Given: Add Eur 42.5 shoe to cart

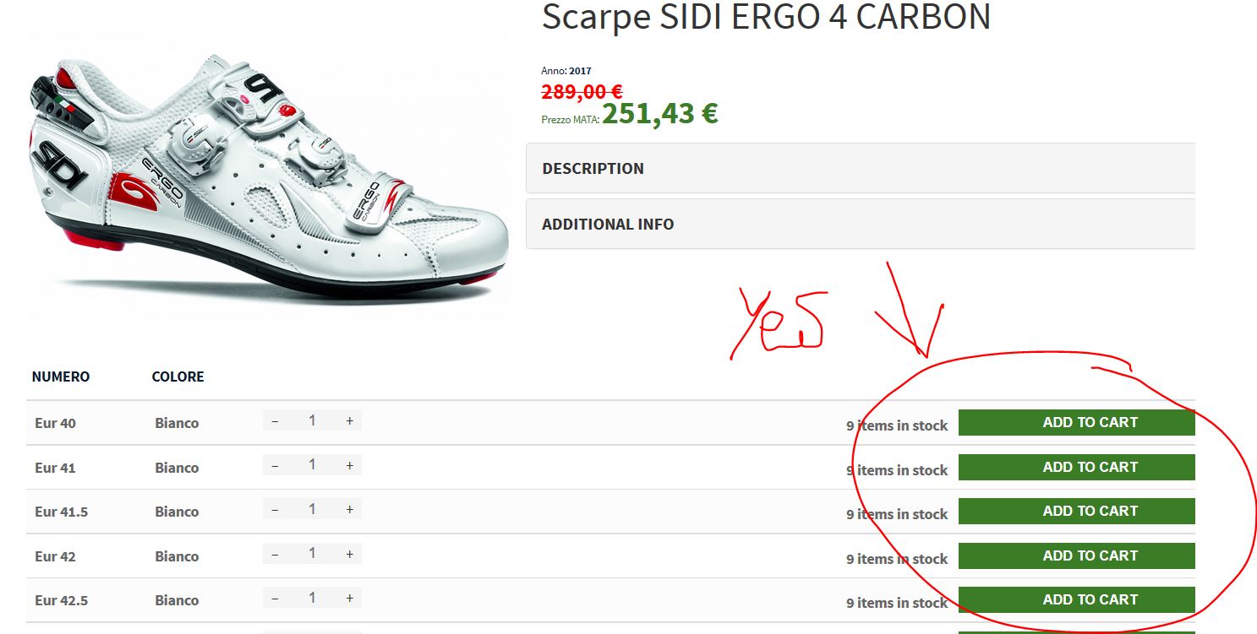Looking at the screenshot, I should 1077,599.
